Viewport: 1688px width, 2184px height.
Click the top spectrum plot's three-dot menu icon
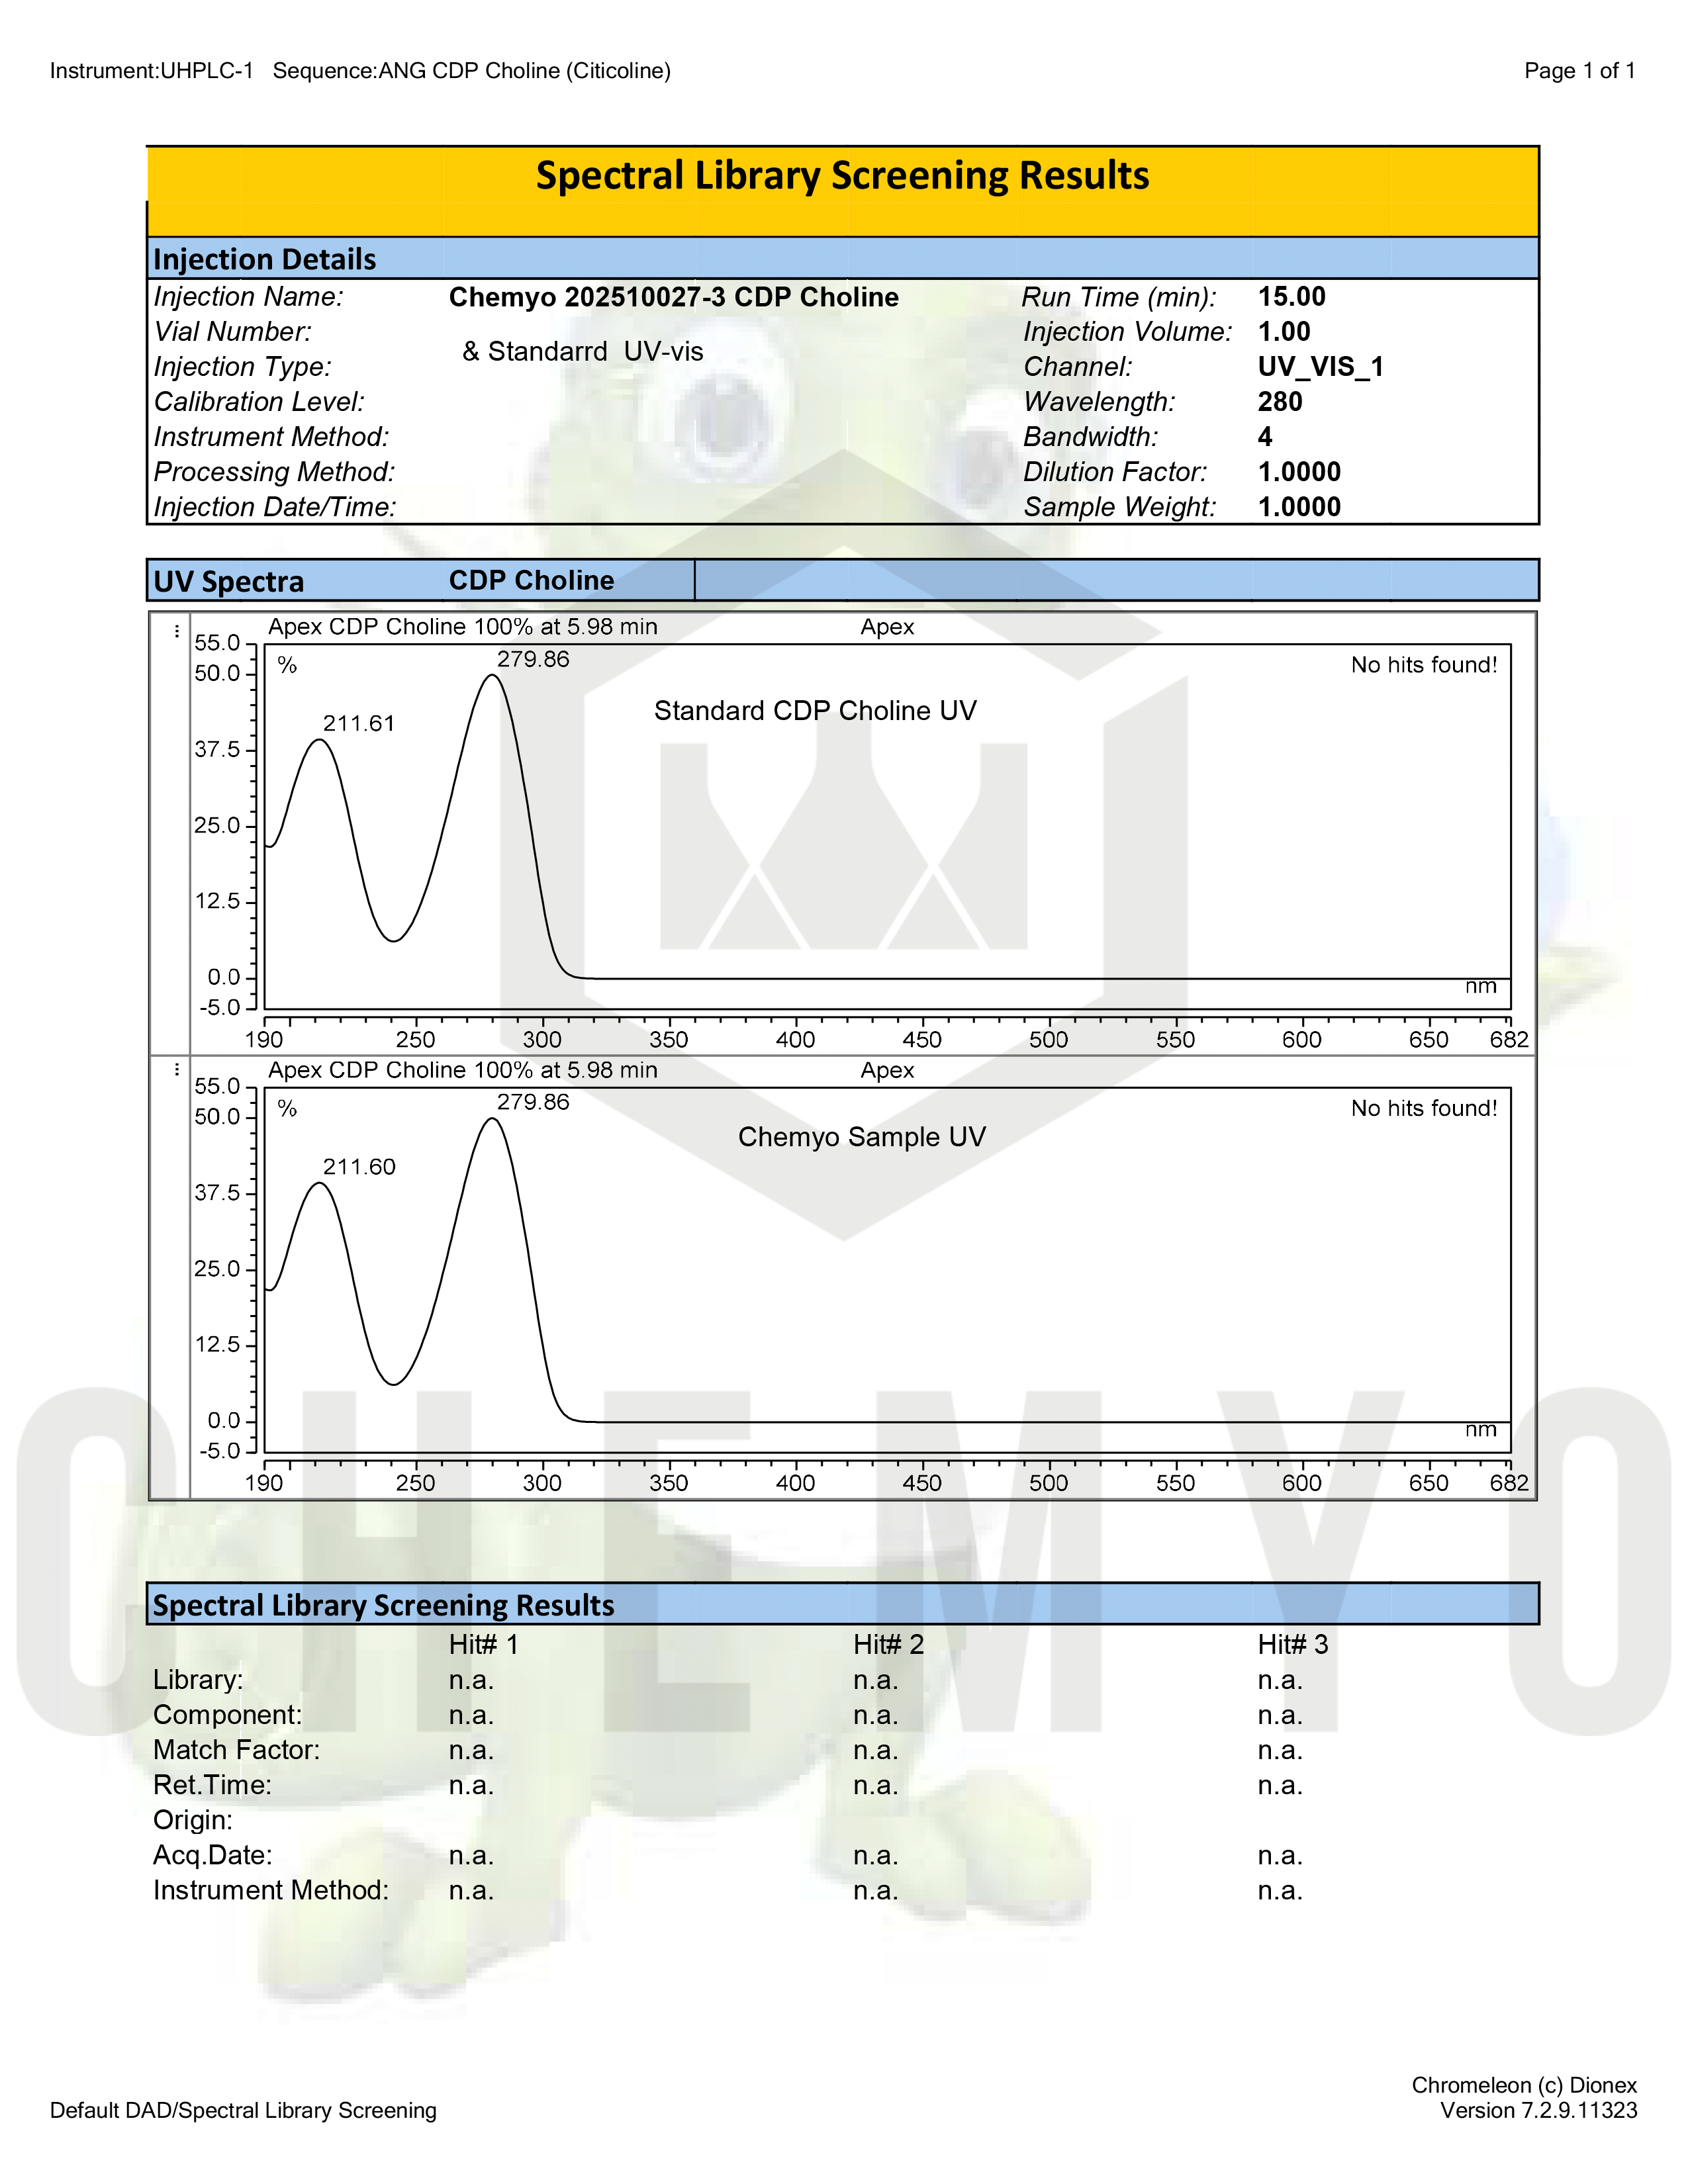click(177, 631)
